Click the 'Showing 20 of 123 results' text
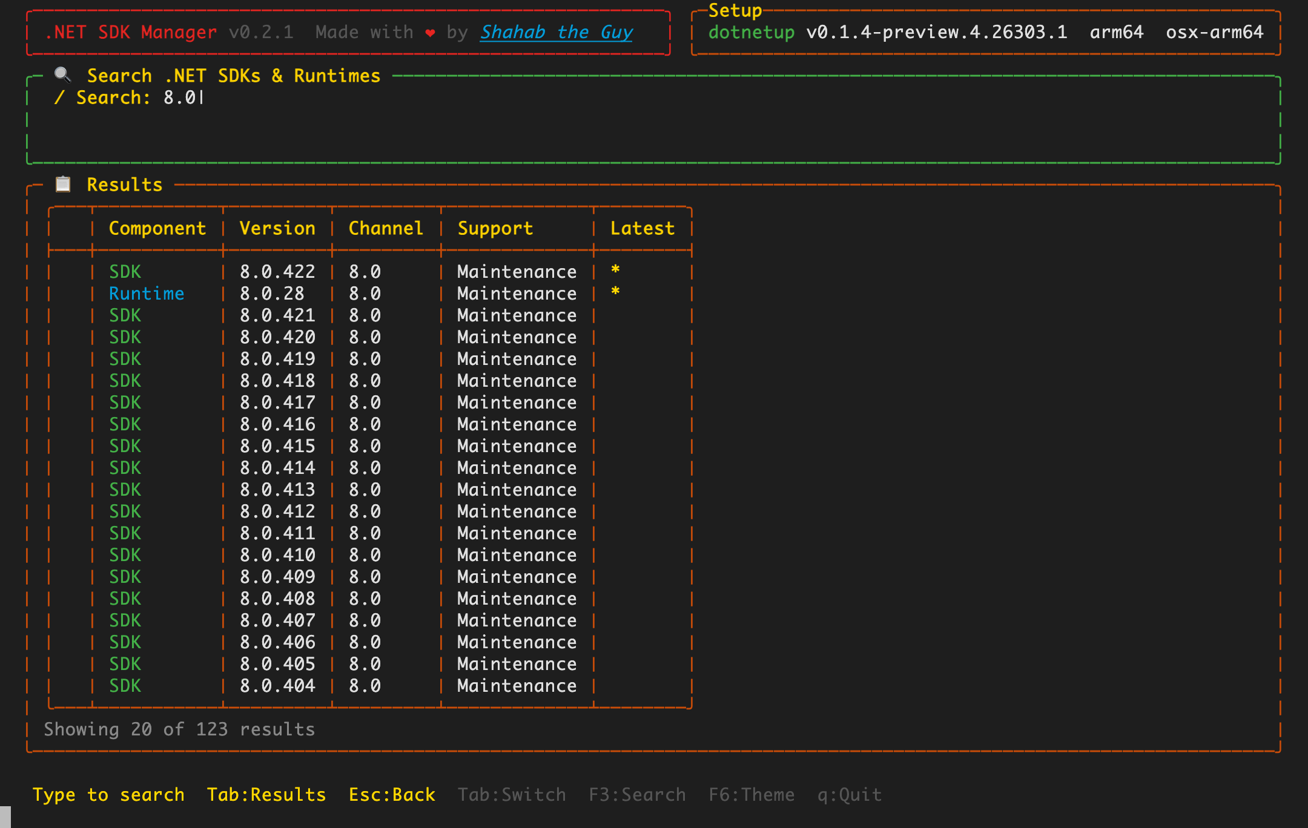1308x828 pixels. (179, 729)
